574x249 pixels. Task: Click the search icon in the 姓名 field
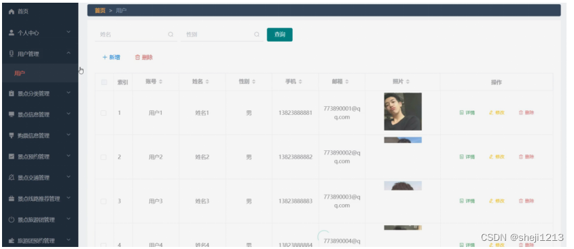(171, 35)
